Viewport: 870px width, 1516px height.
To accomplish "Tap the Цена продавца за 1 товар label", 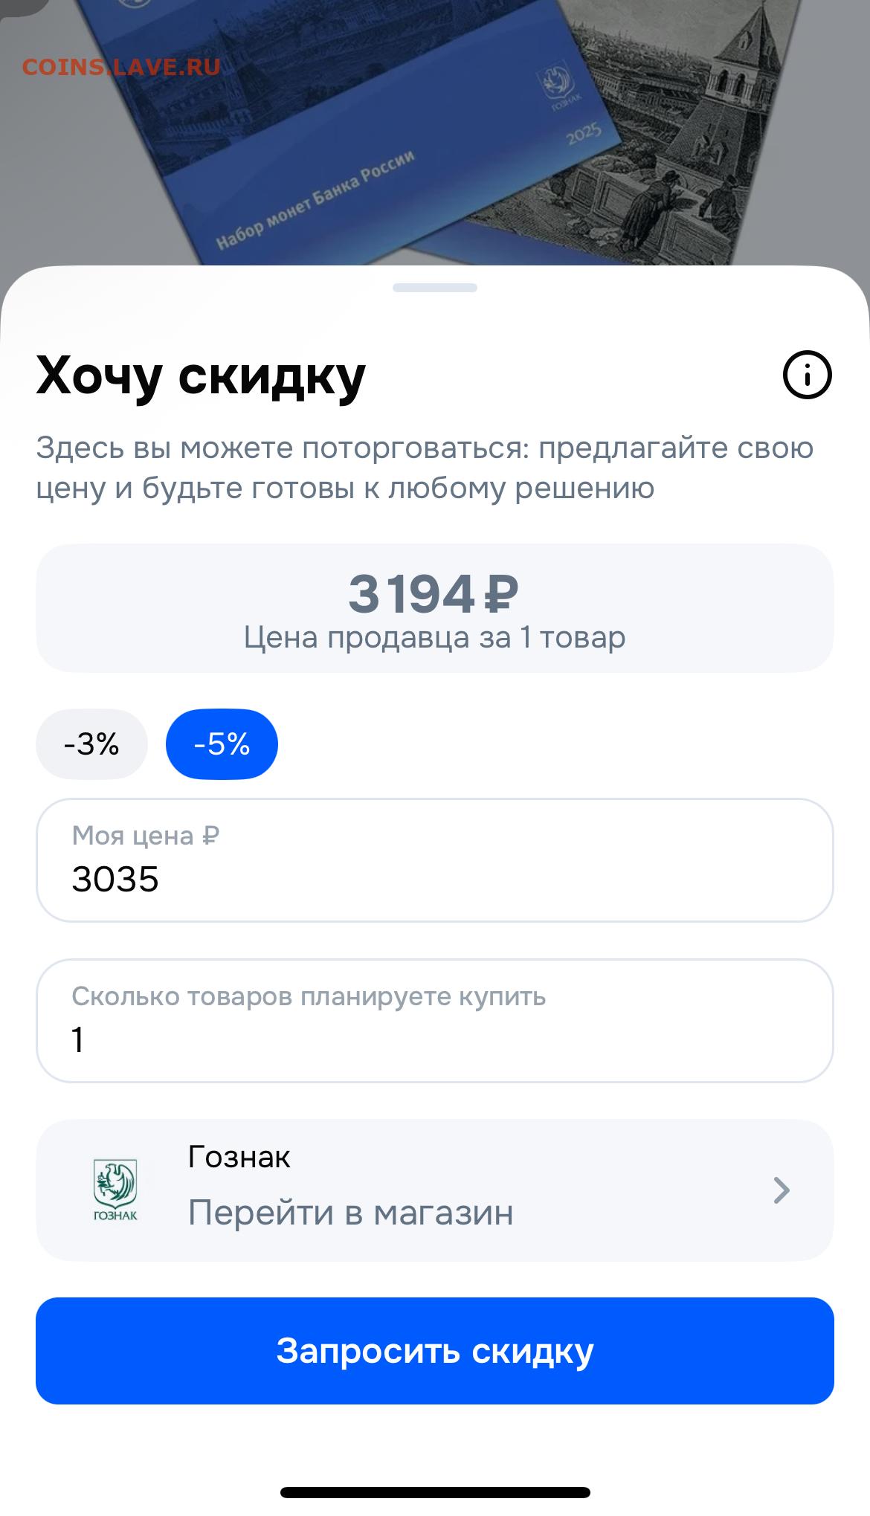I will click(x=435, y=637).
